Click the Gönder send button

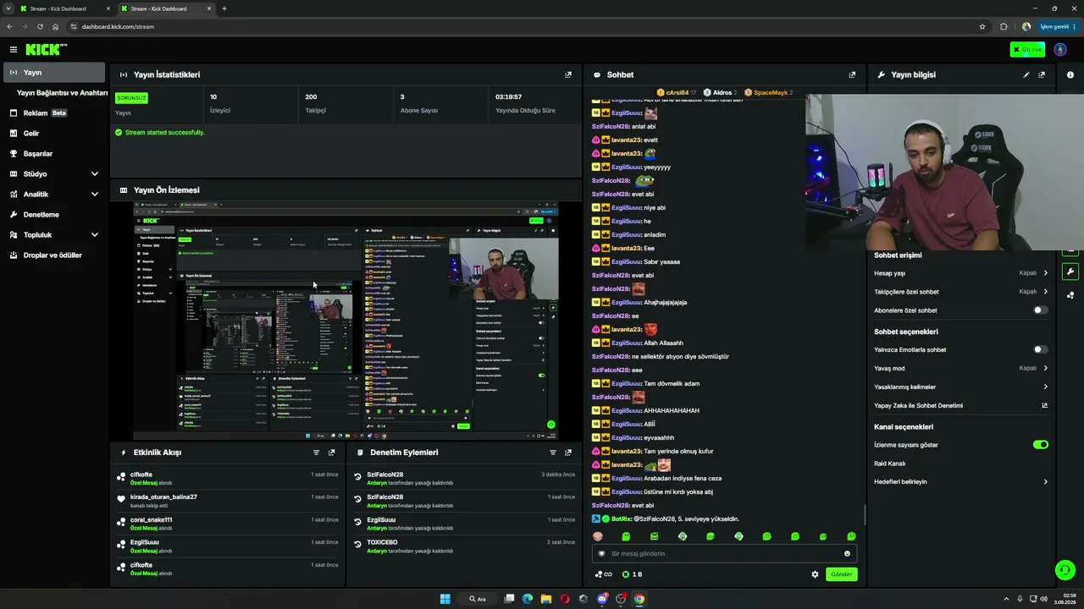click(842, 574)
